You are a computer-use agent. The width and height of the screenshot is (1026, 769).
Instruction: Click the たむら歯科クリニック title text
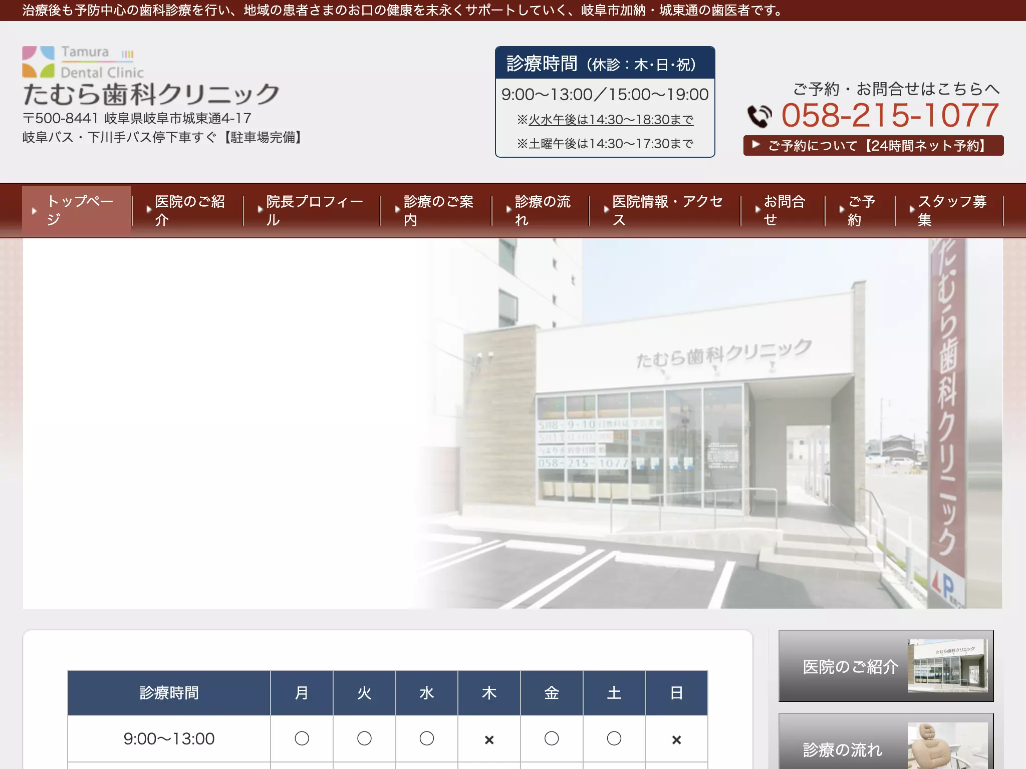pyautogui.click(x=151, y=94)
